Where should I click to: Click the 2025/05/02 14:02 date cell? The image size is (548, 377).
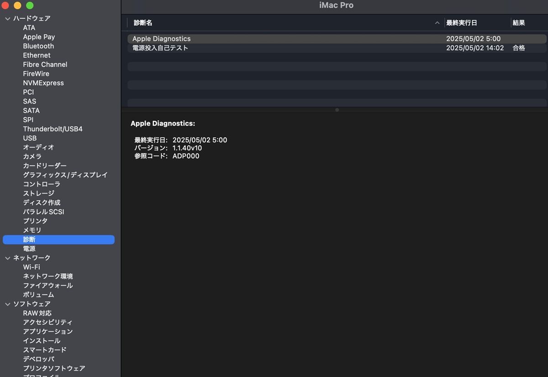[475, 48]
